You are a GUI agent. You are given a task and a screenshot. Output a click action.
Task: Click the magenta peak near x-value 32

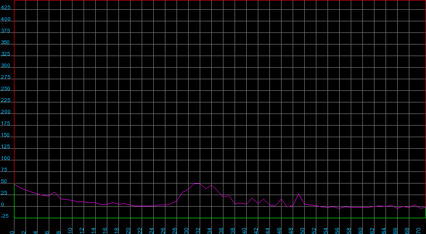(197, 183)
